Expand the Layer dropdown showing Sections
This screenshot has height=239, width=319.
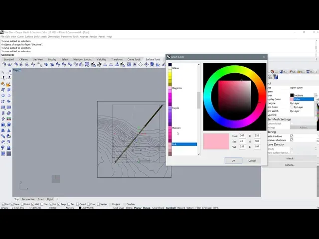pyautogui.click(x=303, y=95)
